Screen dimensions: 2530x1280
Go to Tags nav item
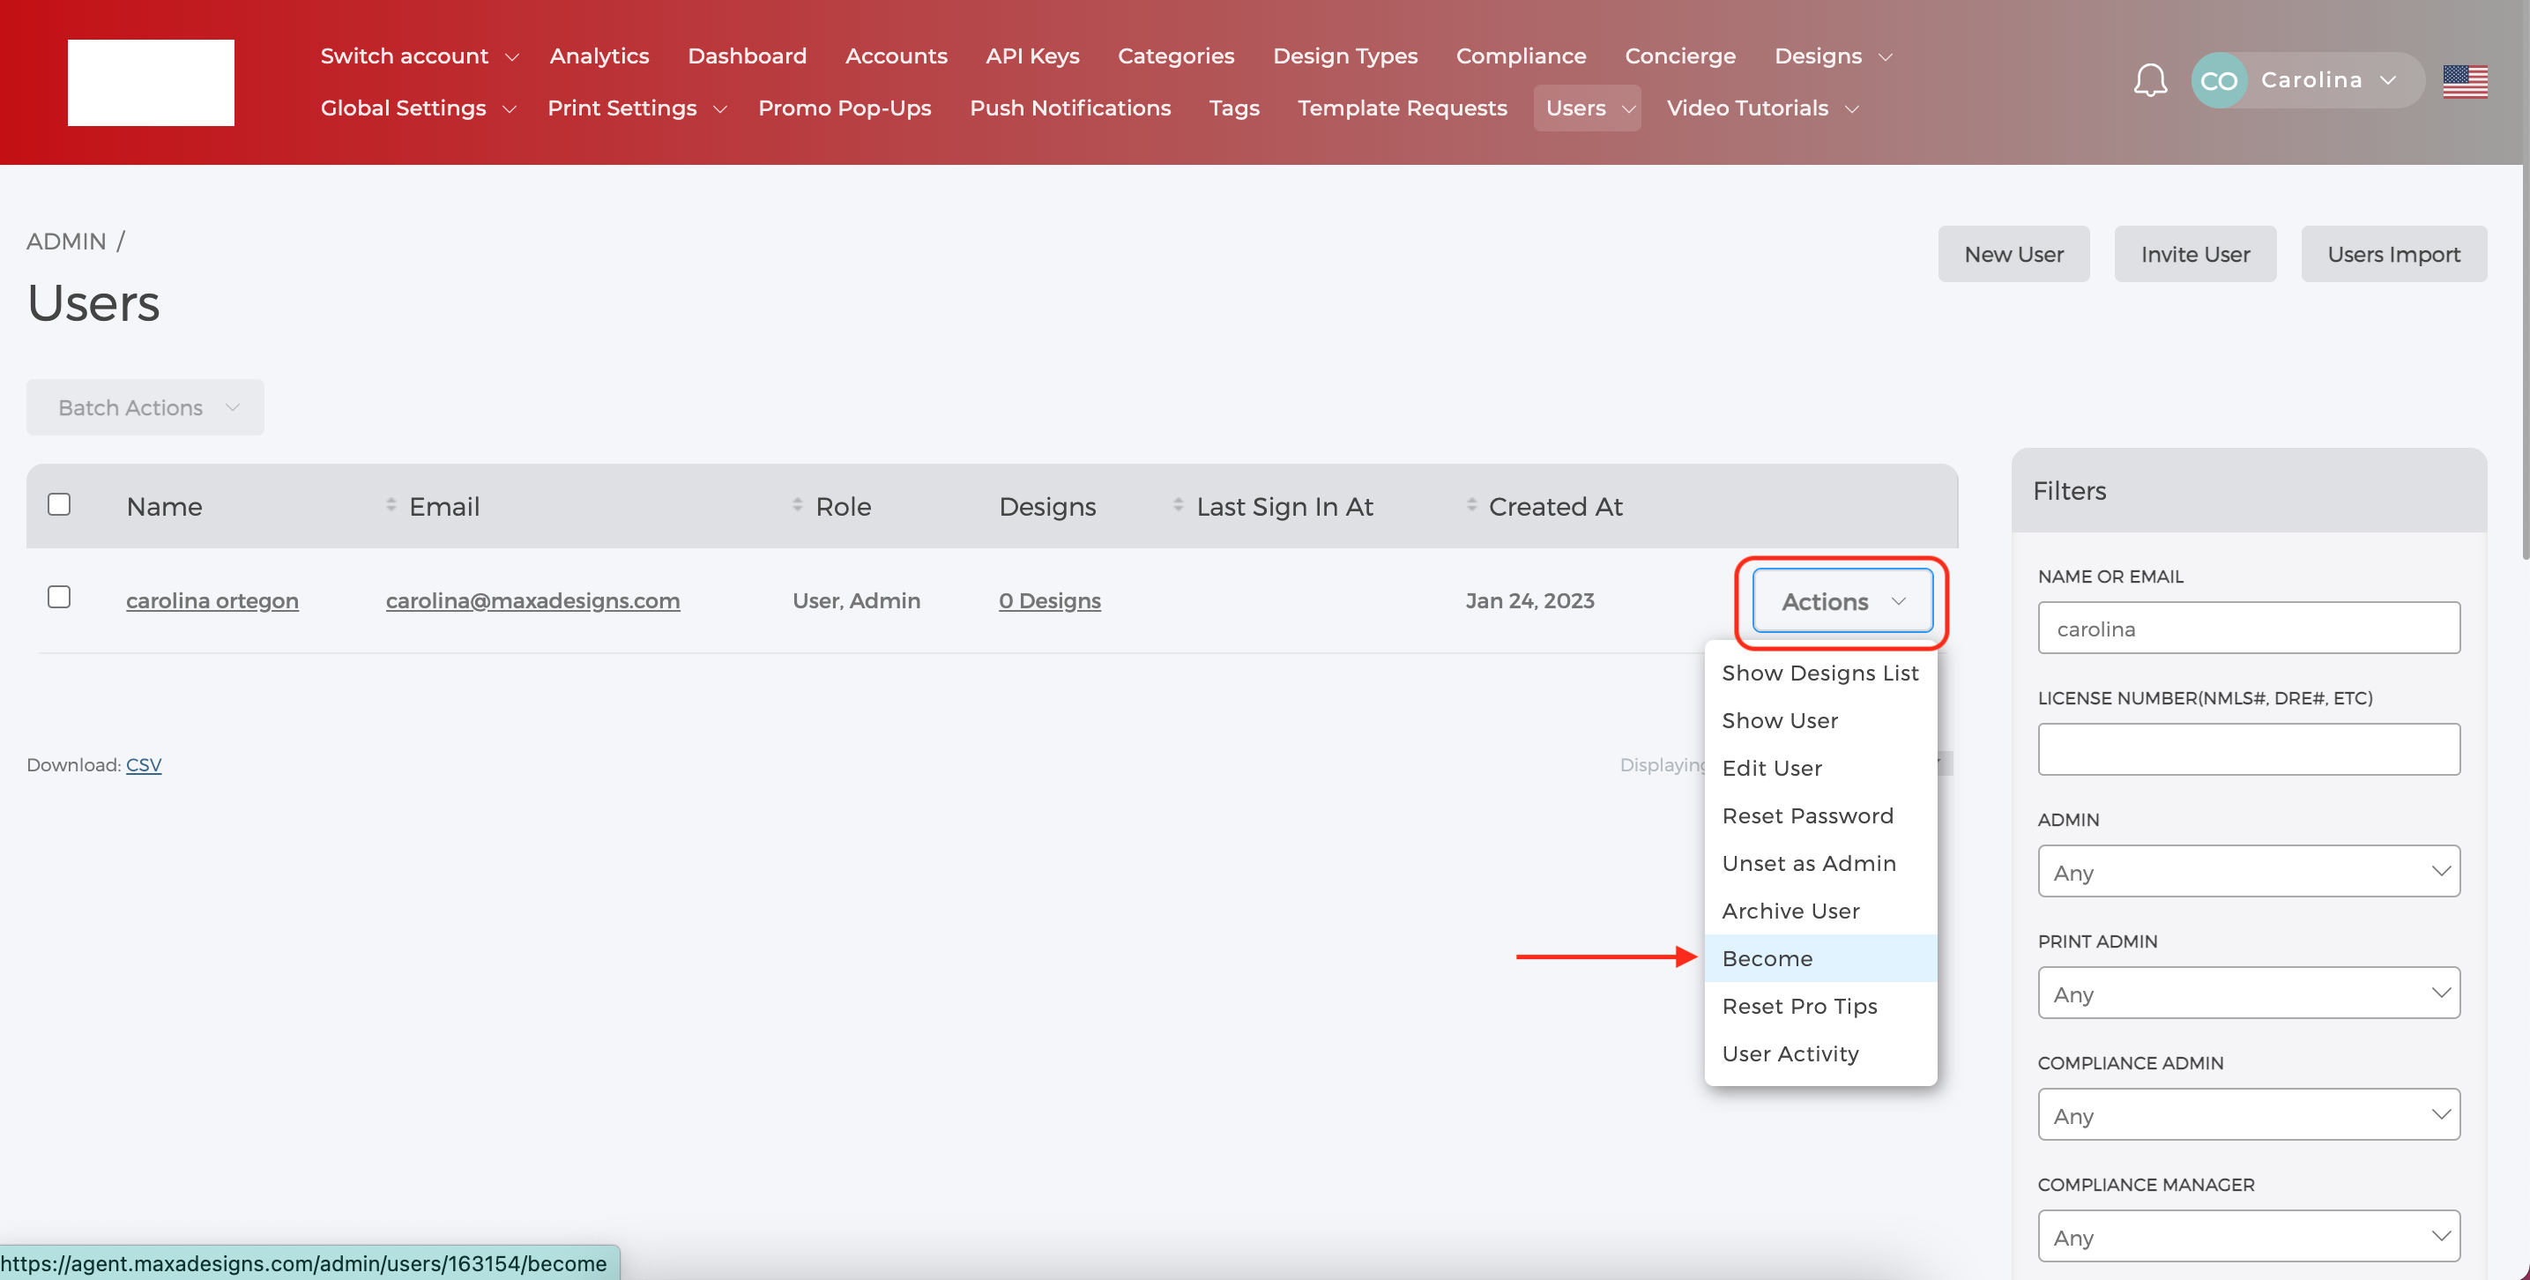pyautogui.click(x=1233, y=108)
